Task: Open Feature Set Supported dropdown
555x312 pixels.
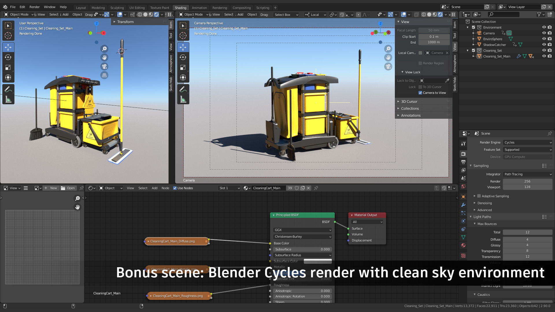Action: 528,150
